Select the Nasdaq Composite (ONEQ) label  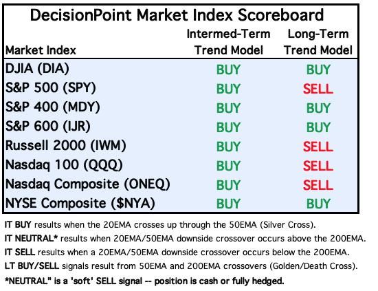(88, 184)
